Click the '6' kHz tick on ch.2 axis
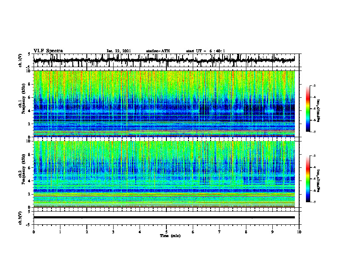This screenshot has width=337, height=260. 30,168
